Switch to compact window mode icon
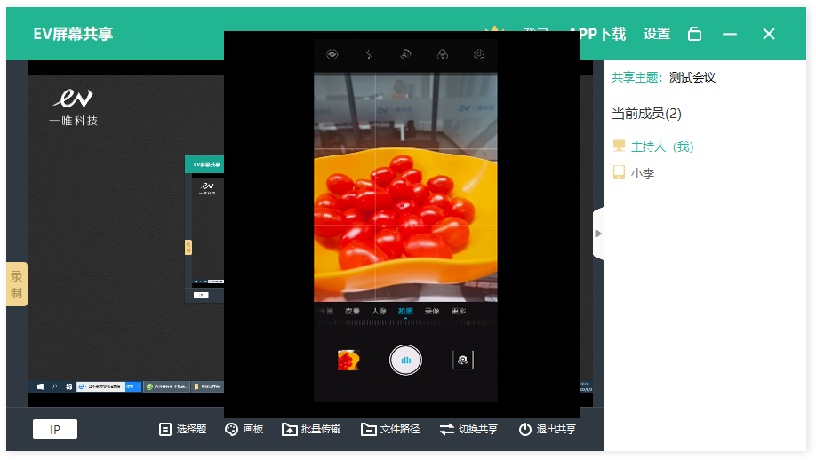The height and width of the screenshot is (460, 816). pos(695,34)
